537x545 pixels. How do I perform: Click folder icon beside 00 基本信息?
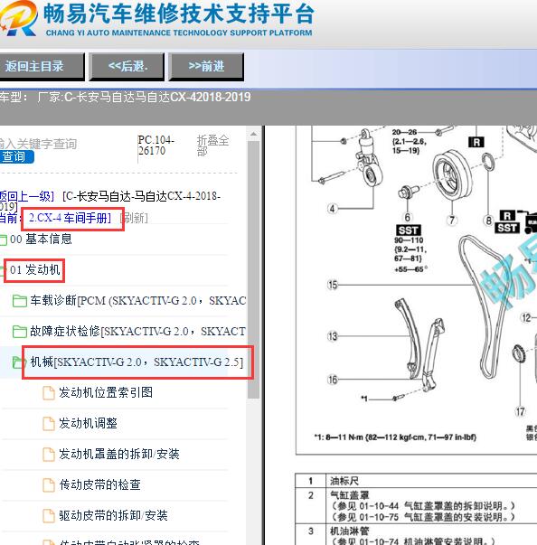click(3, 240)
